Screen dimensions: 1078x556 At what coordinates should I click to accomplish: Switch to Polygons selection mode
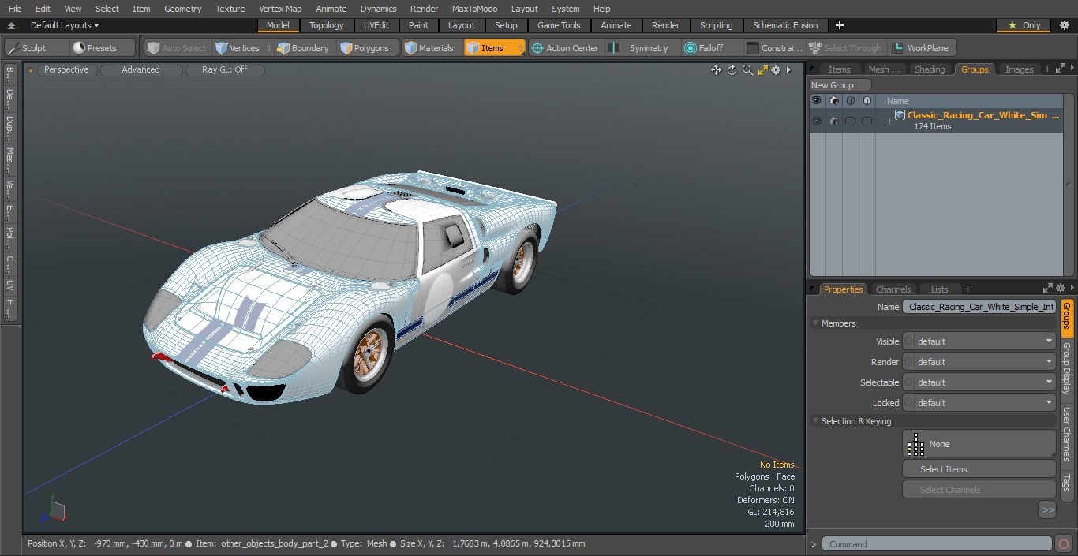click(366, 48)
